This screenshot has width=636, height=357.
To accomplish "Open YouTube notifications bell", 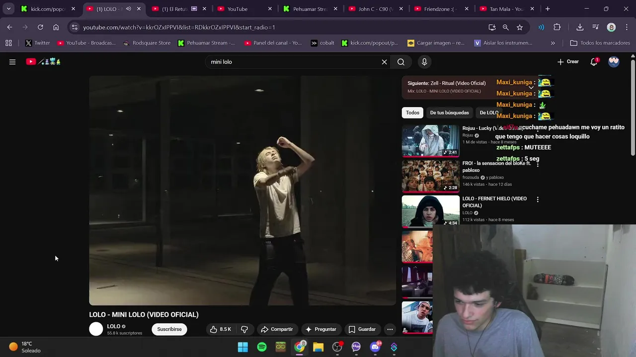I will pos(594,62).
